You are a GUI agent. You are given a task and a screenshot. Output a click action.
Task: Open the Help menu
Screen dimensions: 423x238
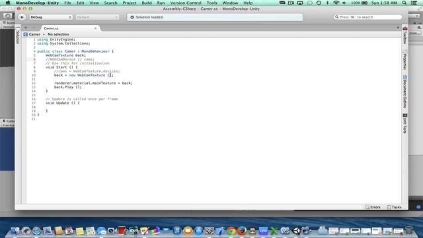[248, 3]
